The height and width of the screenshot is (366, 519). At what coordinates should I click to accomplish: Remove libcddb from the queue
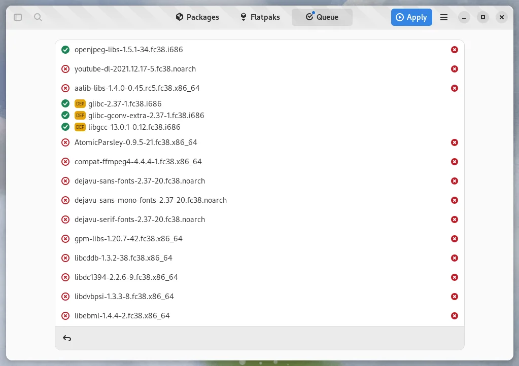pos(455,258)
